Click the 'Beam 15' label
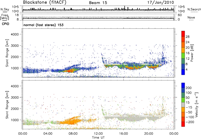Screen dimensions: 201x139 point(98,3)
